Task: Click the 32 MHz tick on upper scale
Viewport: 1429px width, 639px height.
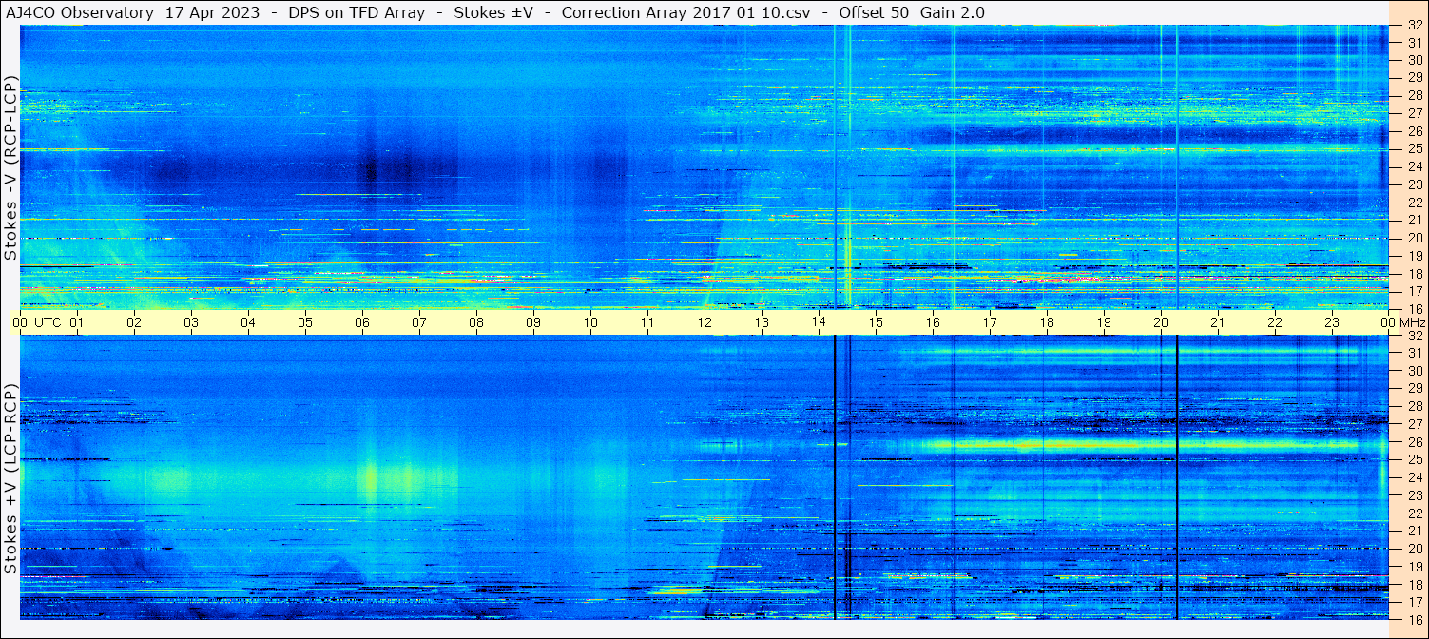Action: pos(1414,26)
